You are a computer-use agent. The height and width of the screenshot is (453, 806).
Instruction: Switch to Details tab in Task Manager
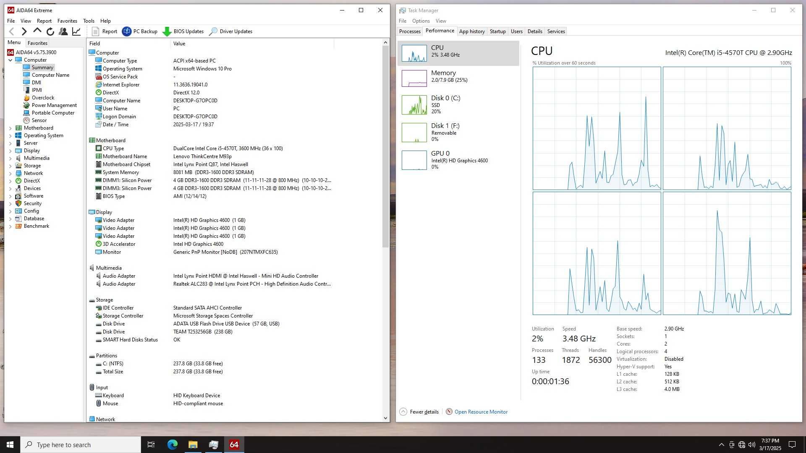[x=535, y=31]
